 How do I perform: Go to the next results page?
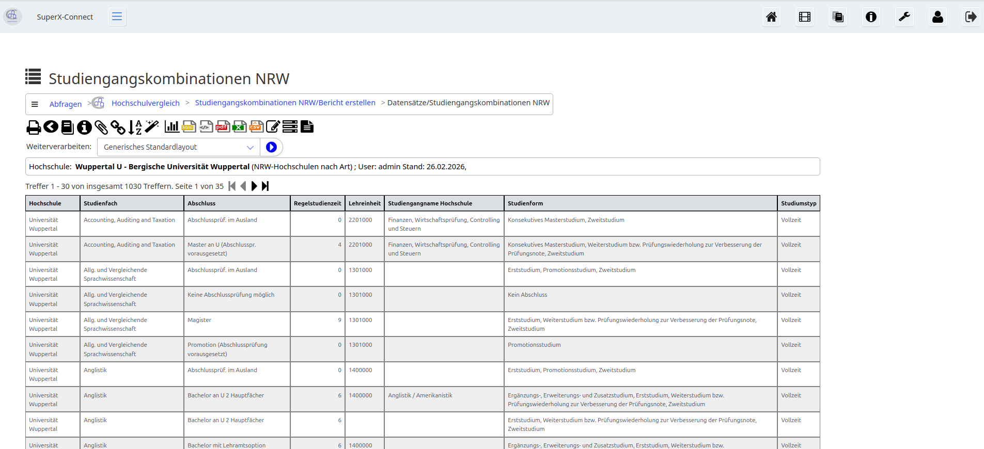point(254,186)
